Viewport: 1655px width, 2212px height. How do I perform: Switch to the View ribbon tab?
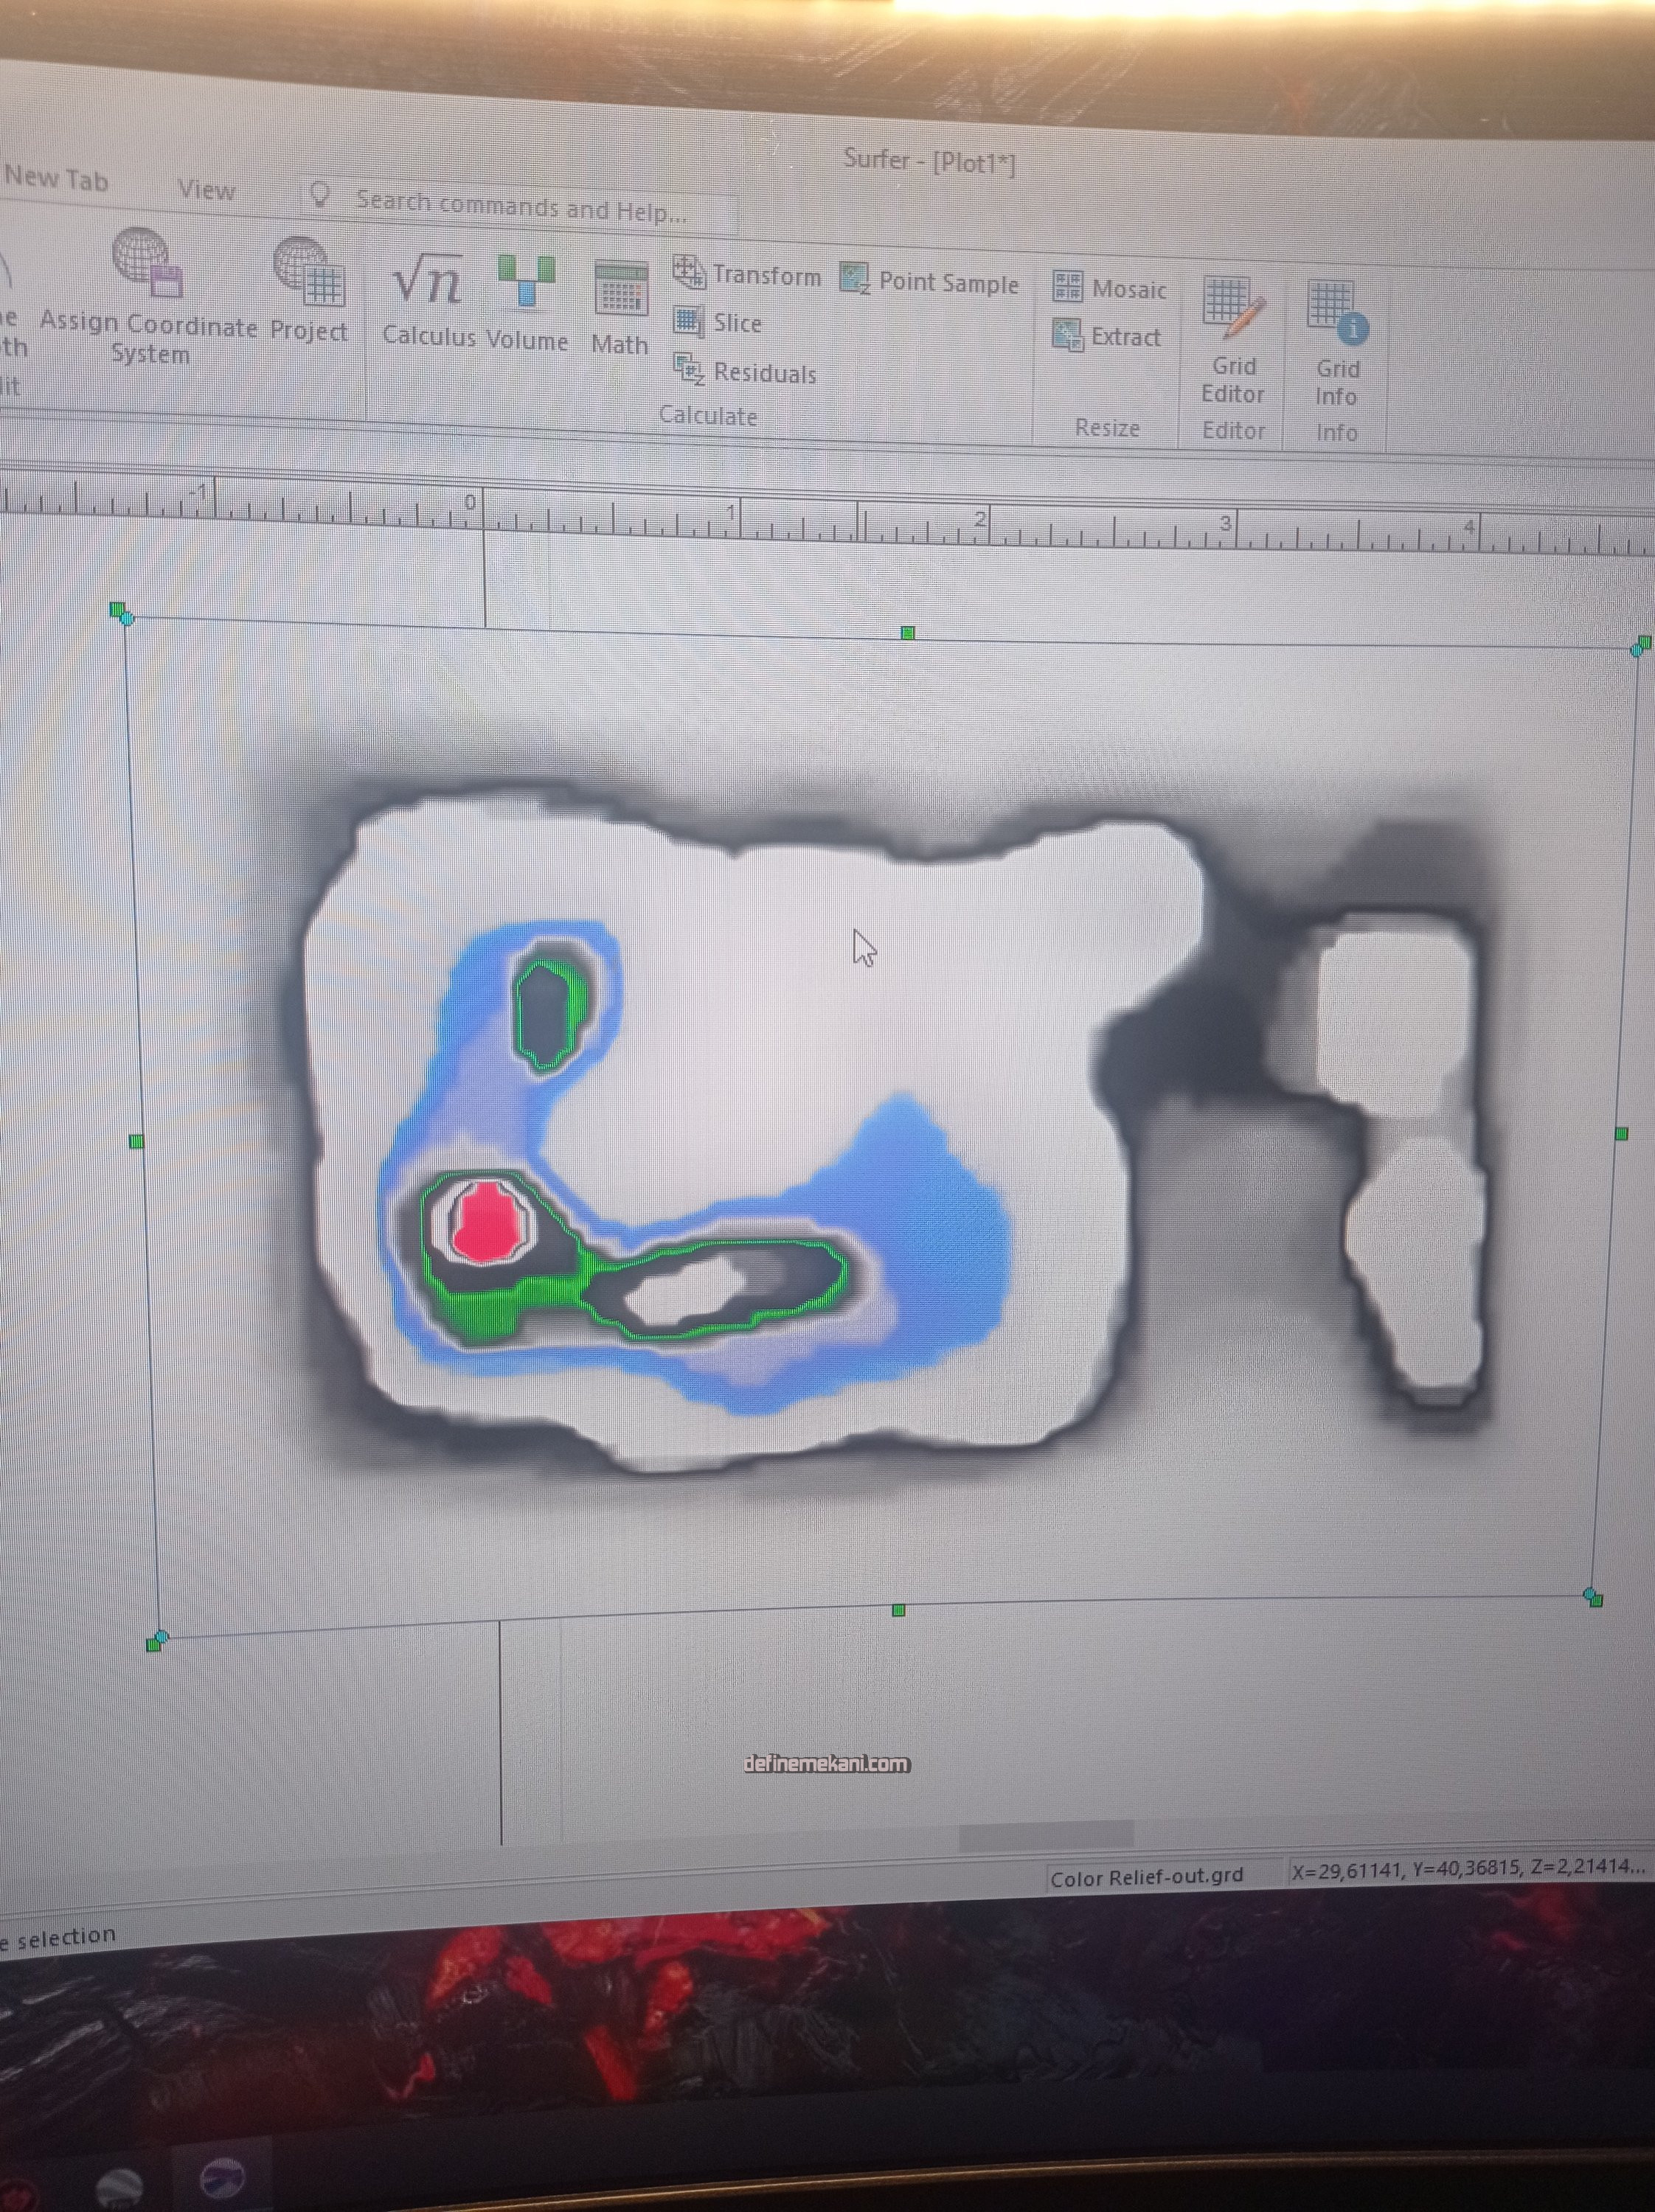pos(206,189)
